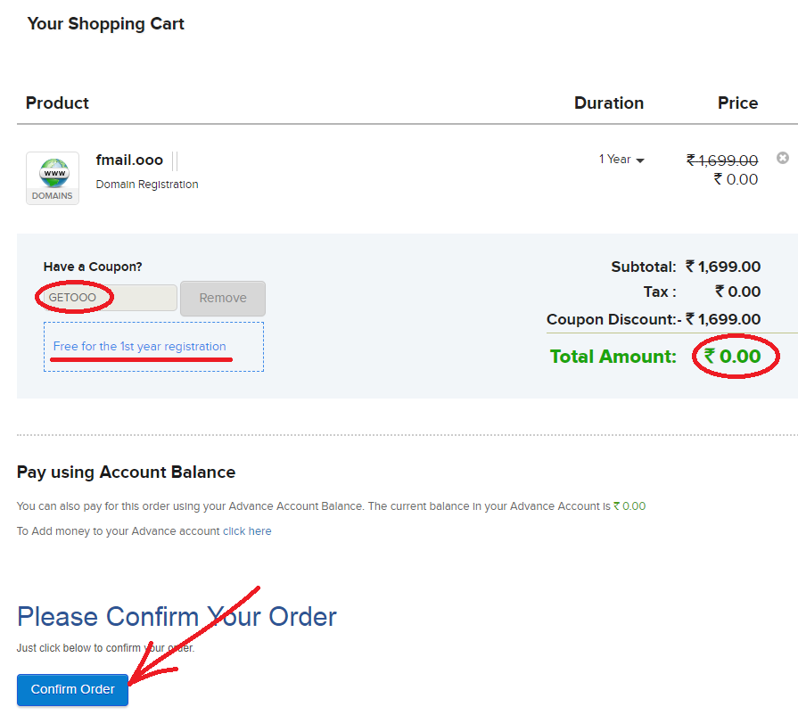
Task: Click the 'Your Shopping Cart' heading
Action: pos(106,24)
